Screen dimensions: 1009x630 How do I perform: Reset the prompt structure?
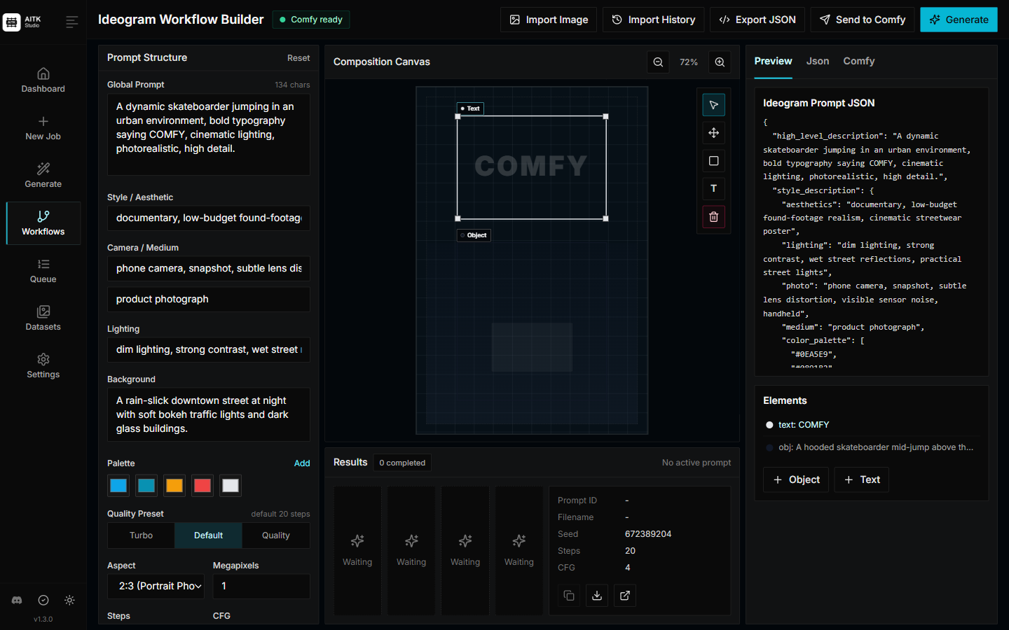(x=298, y=58)
